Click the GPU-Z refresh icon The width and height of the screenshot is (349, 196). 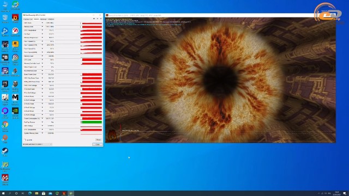coord(97,19)
